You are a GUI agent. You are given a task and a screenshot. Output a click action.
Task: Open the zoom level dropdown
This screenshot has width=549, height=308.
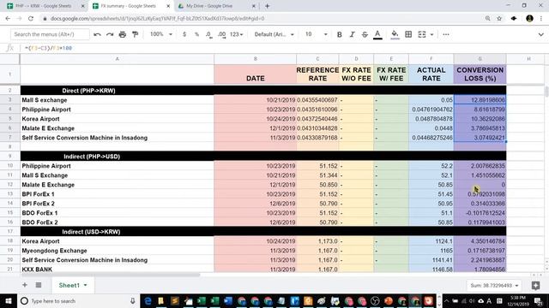[x=161, y=34]
